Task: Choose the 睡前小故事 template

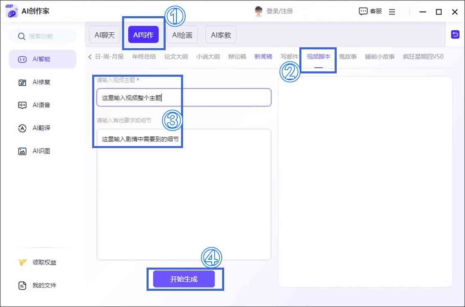Action: coord(379,56)
